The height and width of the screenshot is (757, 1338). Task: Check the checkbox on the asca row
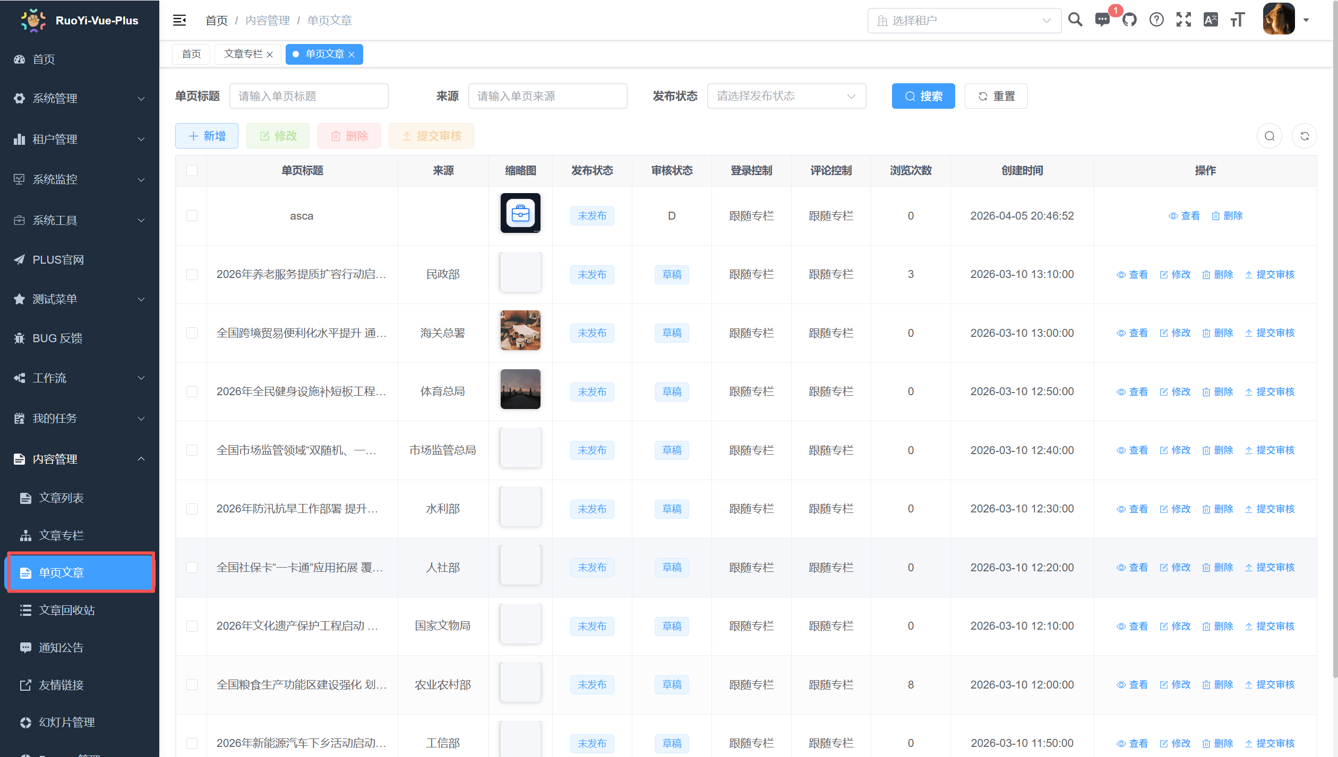[191, 216]
